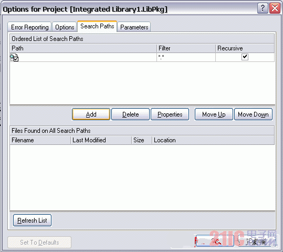283x252 pixels.
Task: Close the Options for Project dialog
Action: tap(275, 8)
